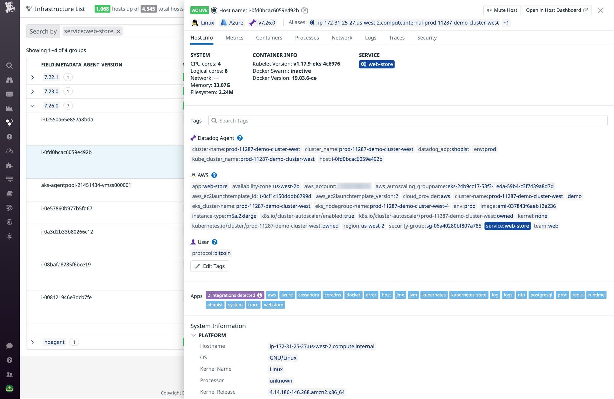Collapse the 7.26.0 agent version group
Screen dimensions: 614x399
pyautogui.click(x=33, y=106)
